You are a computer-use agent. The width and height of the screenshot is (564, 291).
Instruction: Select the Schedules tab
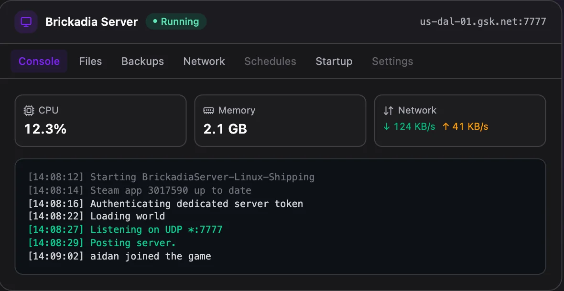point(270,62)
